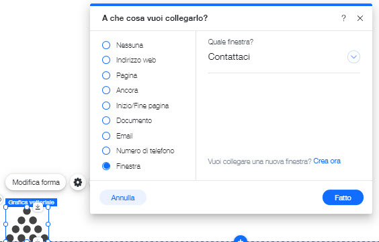The width and height of the screenshot is (379, 242).
Task: Open the Contattaci window selector
Action: tap(284, 57)
